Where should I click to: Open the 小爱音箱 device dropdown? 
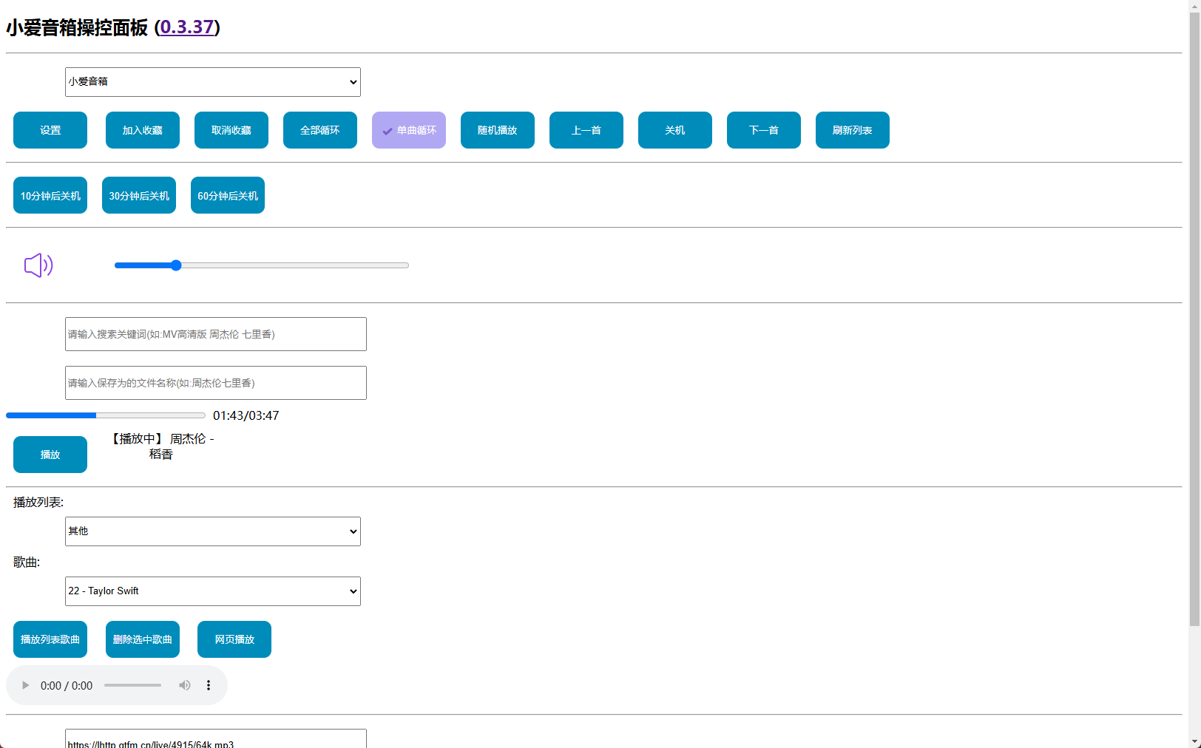pos(213,82)
